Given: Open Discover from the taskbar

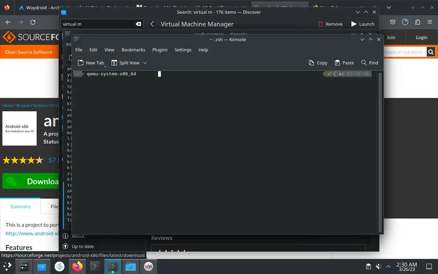Looking at the screenshot, I should pyautogui.click(x=41, y=266).
